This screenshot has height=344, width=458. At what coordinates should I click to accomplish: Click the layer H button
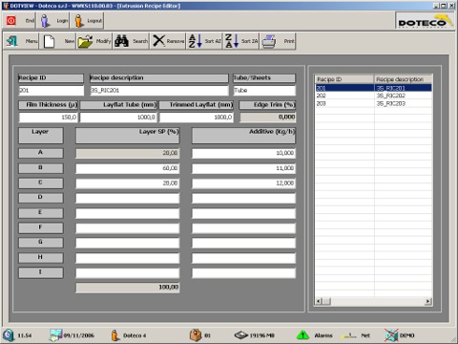(41, 257)
